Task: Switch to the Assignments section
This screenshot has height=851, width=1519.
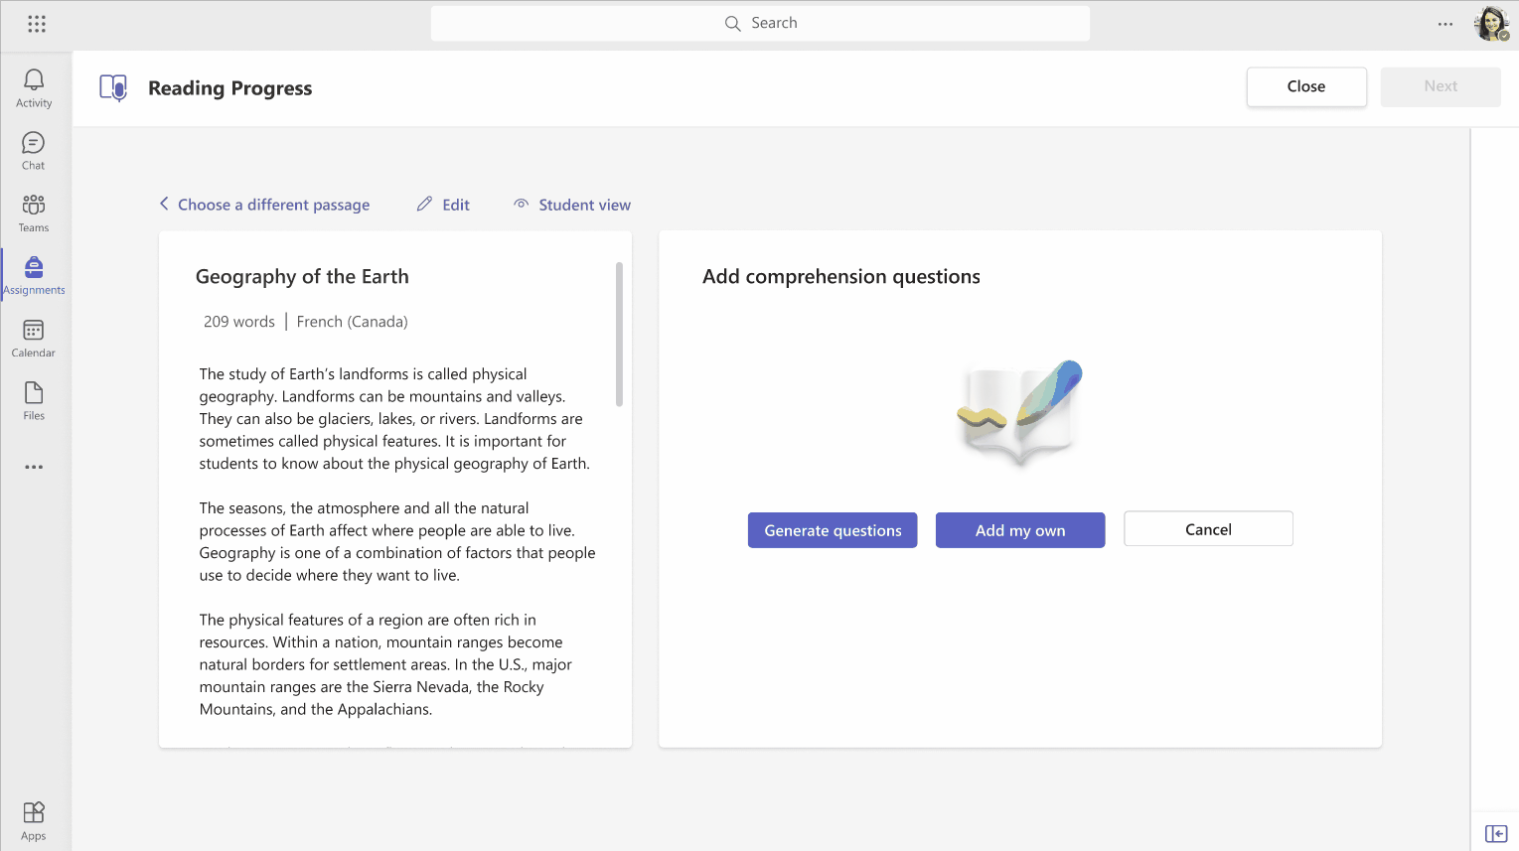Action: point(33,268)
